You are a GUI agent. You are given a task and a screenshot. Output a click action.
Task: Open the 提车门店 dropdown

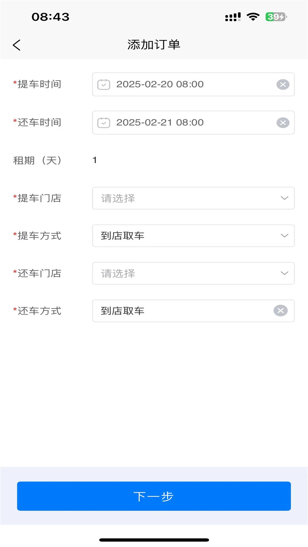(193, 198)
